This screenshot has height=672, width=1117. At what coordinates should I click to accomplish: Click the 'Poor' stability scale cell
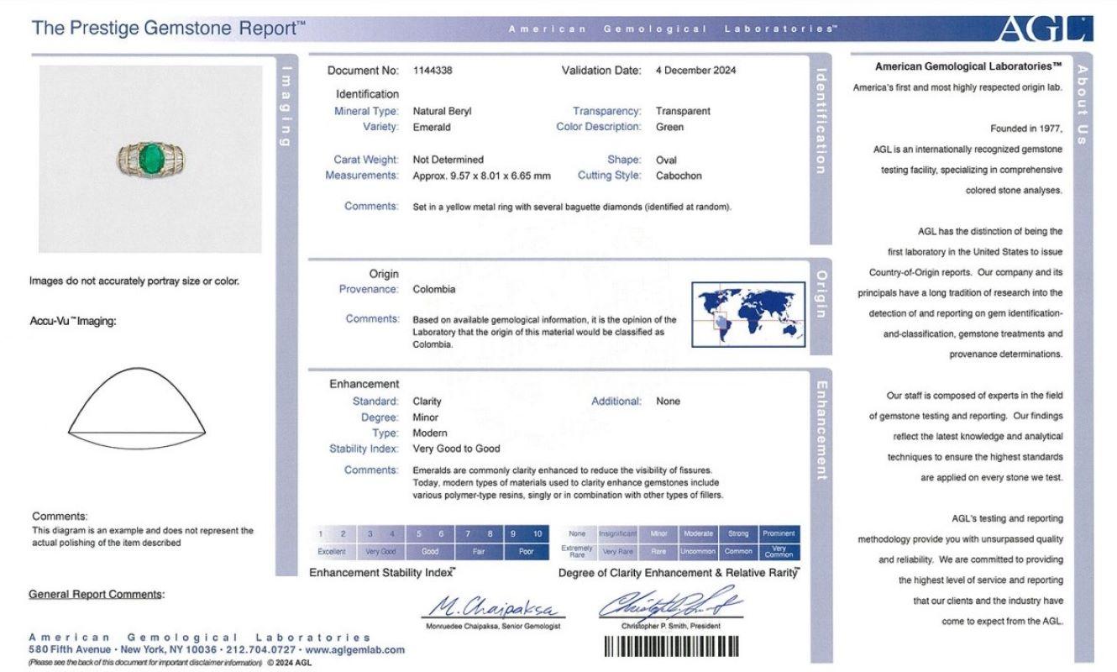527,552
